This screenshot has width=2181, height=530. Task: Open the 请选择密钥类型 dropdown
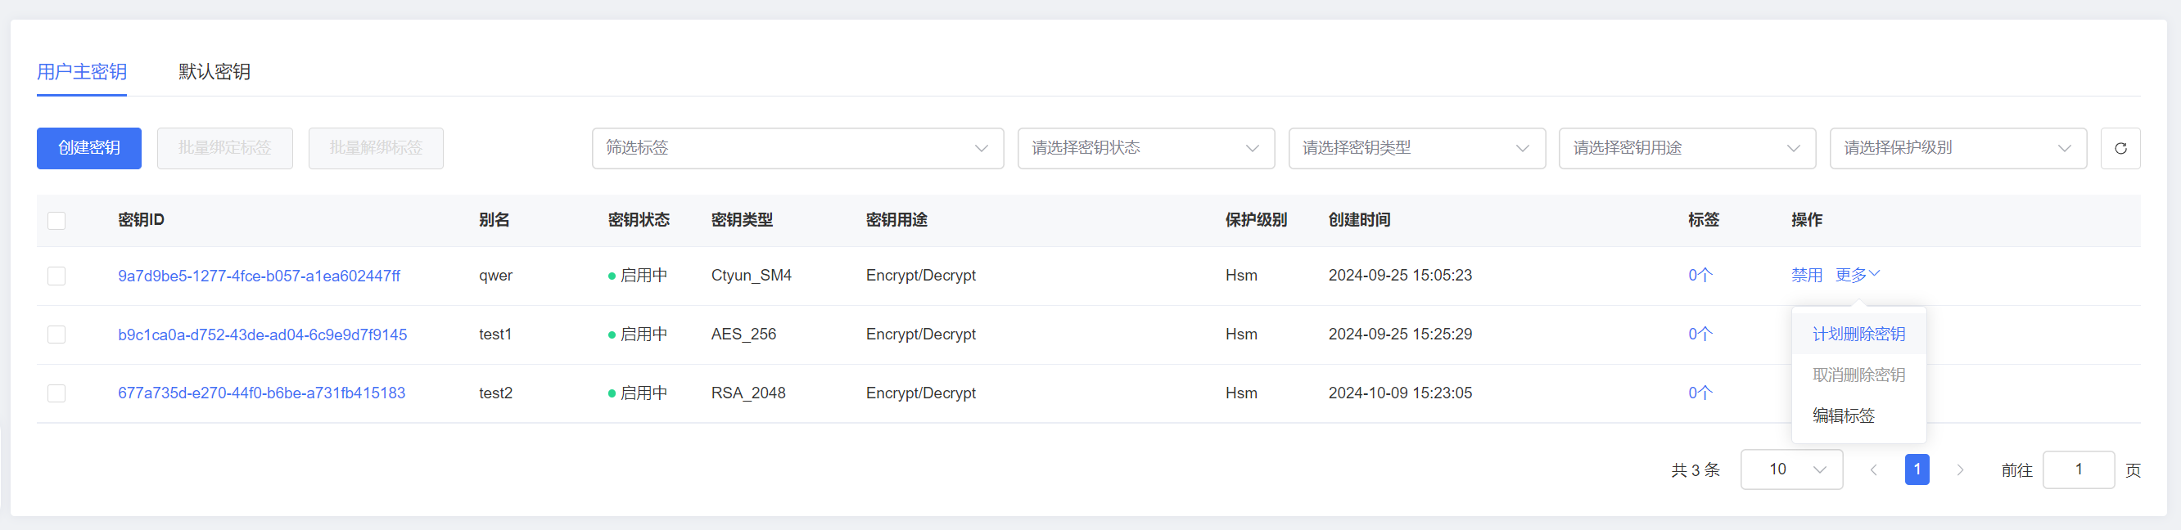tap(1416, 148)
